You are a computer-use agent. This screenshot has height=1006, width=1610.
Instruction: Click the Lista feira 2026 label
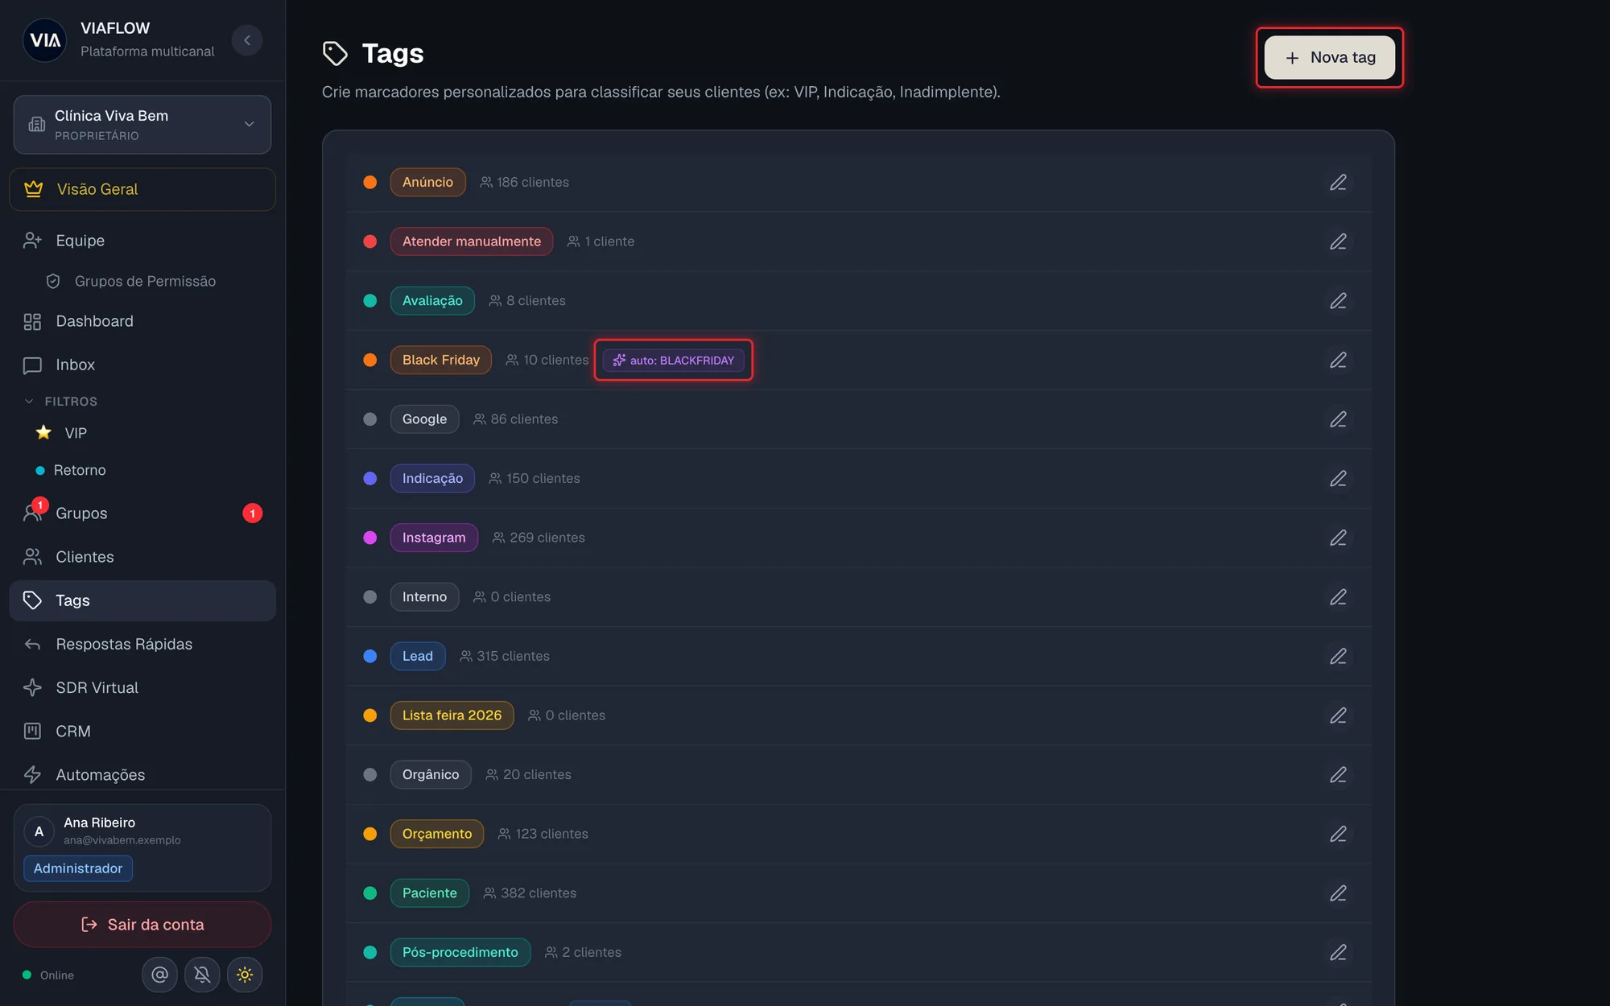(x=452, y=715)
